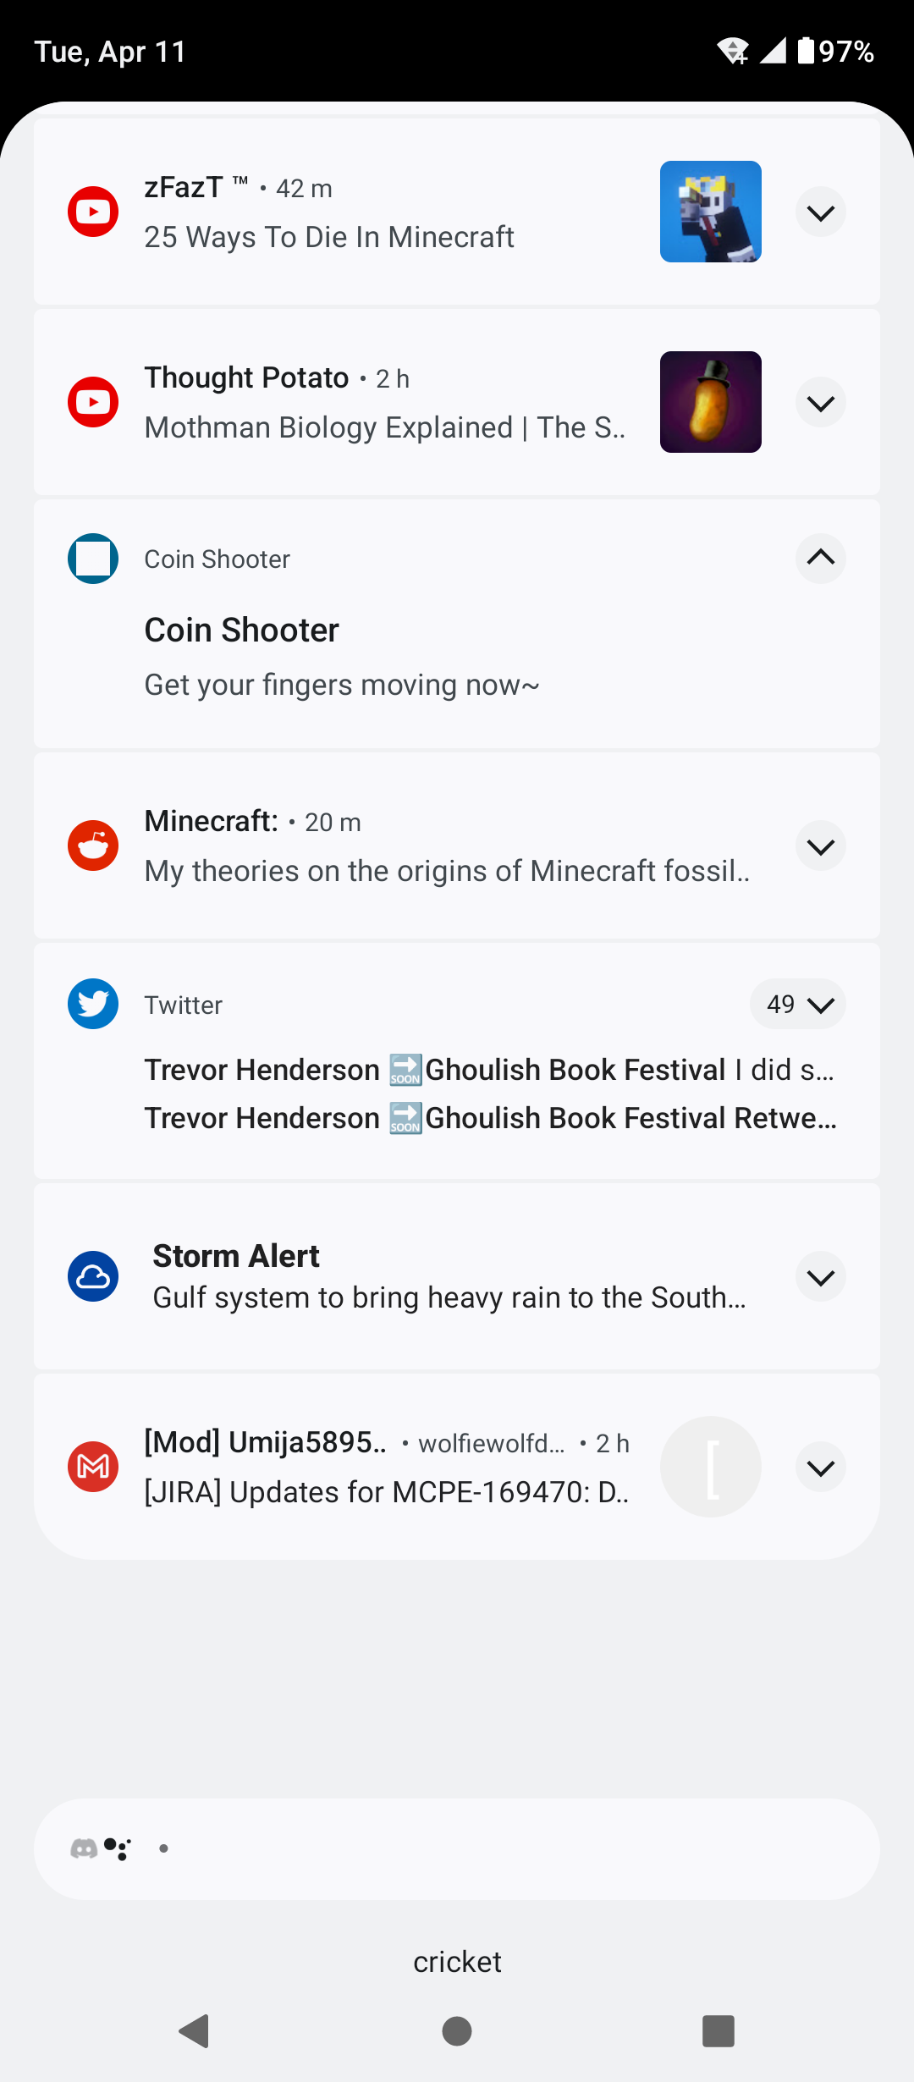Open the zFazT Minecraft video thumbnail
Viewport: 914px width, 2082px height.
pyautogui.click(x=710, y=212)
